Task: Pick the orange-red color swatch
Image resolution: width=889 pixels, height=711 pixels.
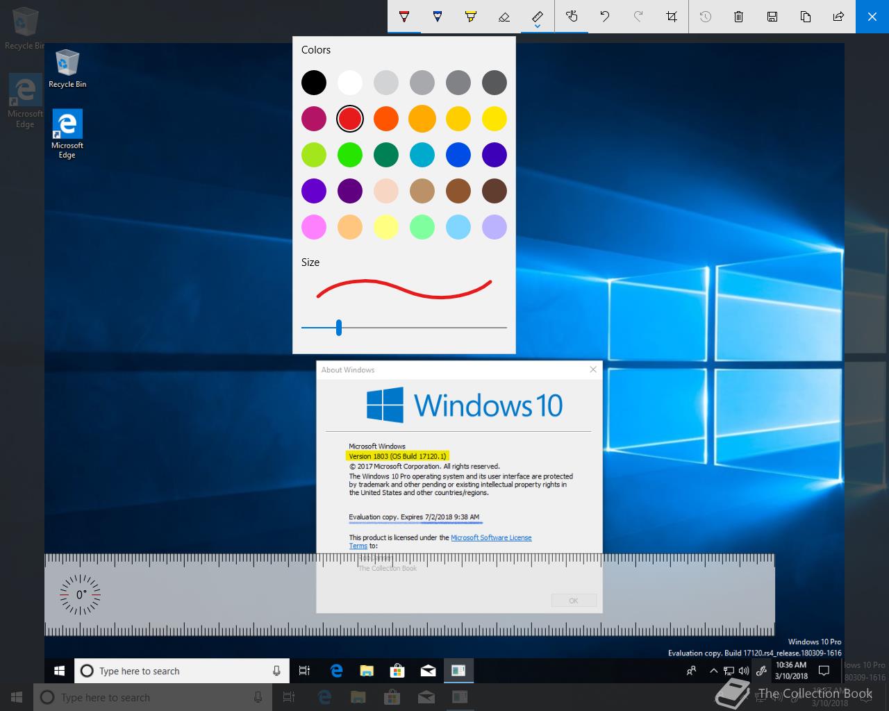Action: [x=386, y=119]
